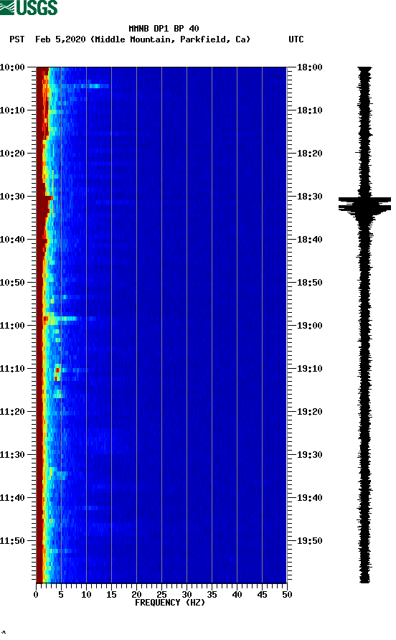
Task: Click the '10:30' PST time label
Action: [12, 197]
